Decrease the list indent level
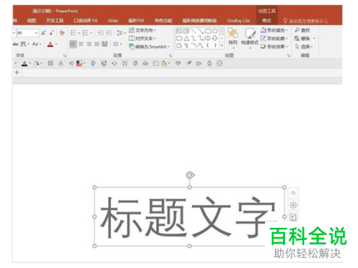Viewport: 358px width, 268px height. (100, 33)
